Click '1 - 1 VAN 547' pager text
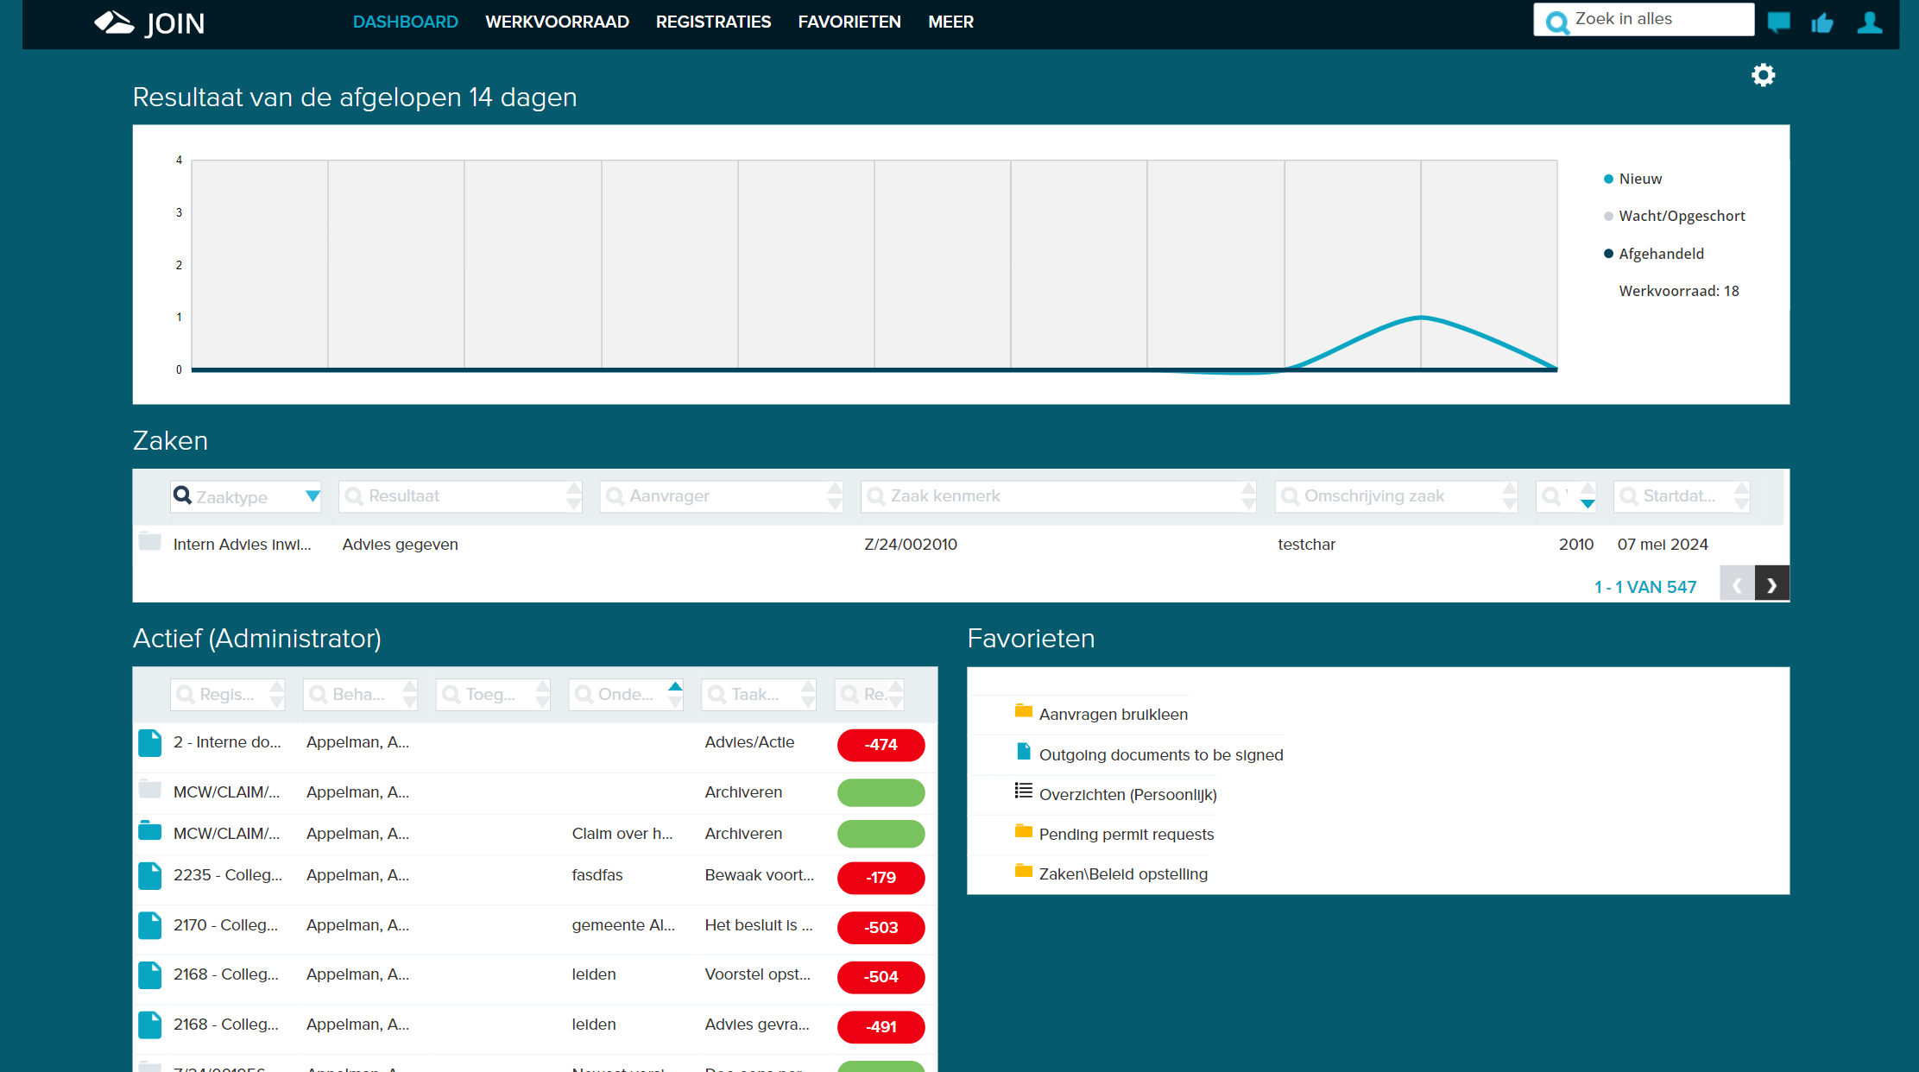Screen dimensions: 1919x1072 1645,588
